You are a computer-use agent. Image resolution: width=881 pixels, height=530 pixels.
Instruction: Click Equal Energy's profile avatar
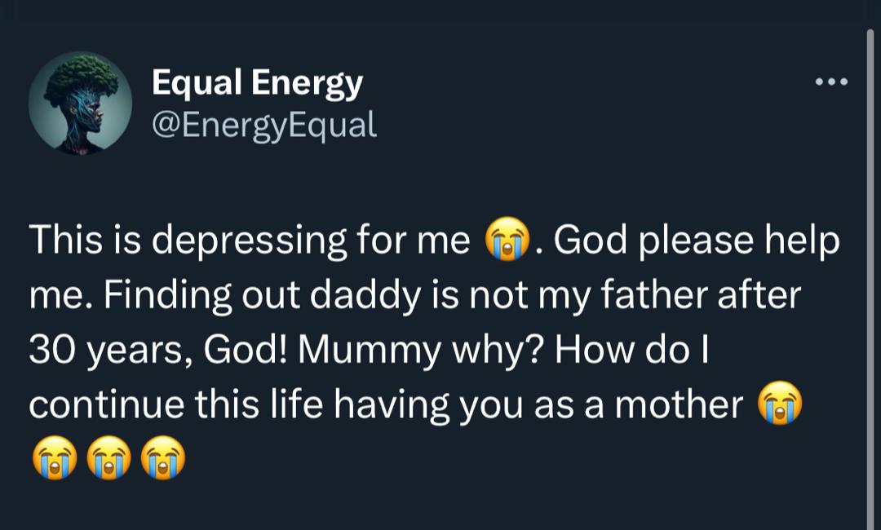tap(82, 102)
